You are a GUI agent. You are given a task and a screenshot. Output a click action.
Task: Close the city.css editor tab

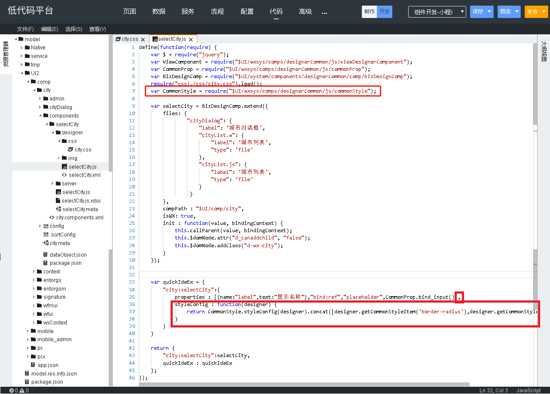click(x=143, y=39)
